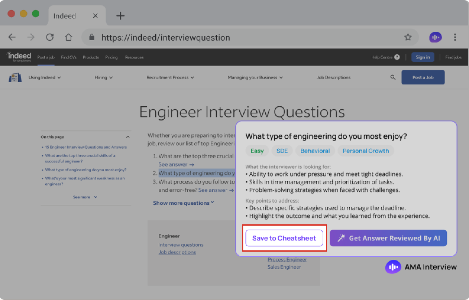Open sidebar link about most significant weakness
469x300 pixels.
(x=85, y=181)
